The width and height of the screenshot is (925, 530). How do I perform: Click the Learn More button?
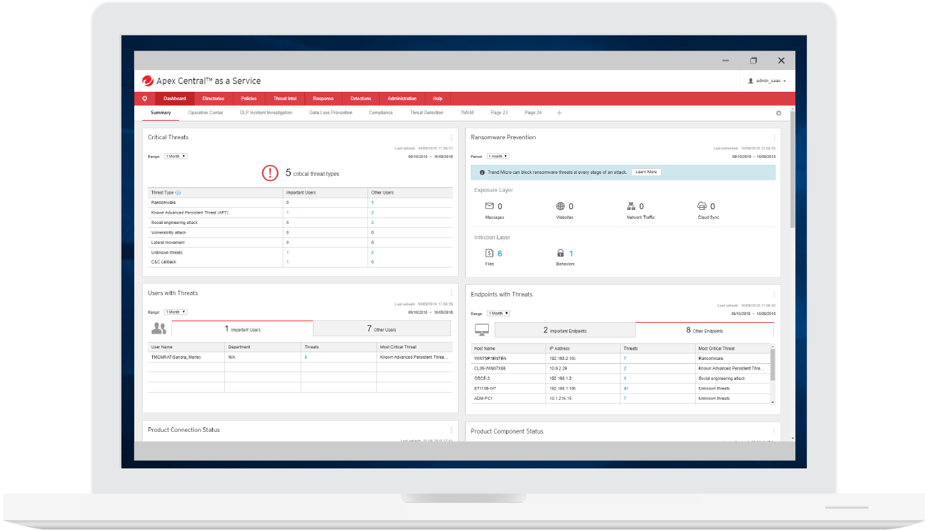pyautogui.click(x=646, y=172)
